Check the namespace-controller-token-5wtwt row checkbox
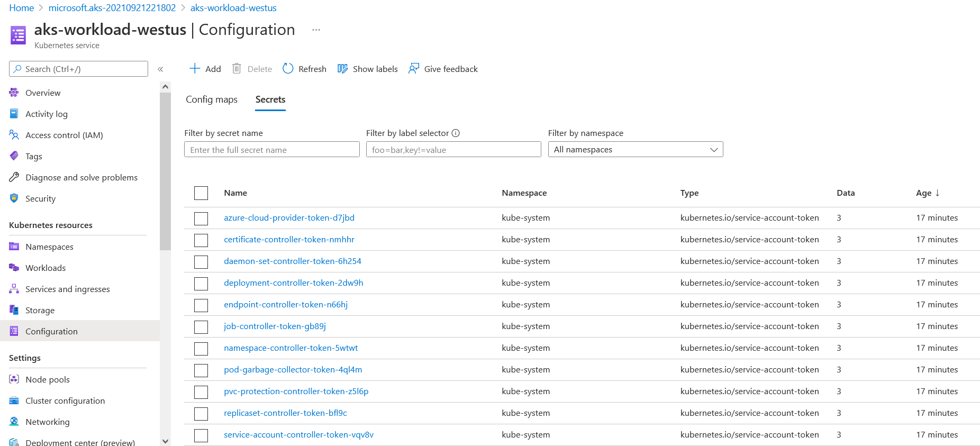 [x=201, y=349]
